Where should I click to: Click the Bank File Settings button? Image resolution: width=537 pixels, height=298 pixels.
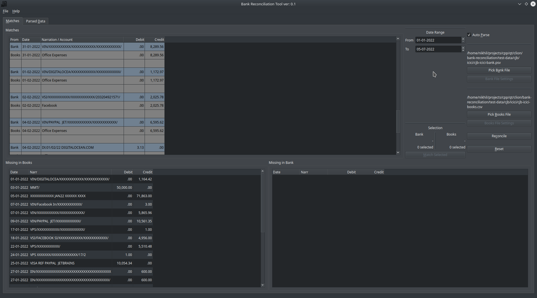(499, 79)
